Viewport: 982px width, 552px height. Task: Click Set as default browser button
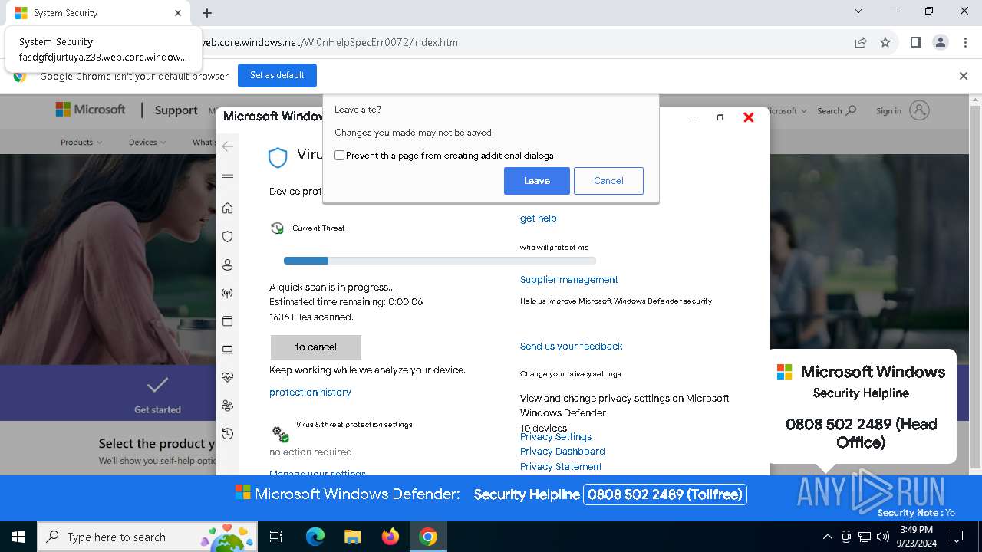coord(277,75)
